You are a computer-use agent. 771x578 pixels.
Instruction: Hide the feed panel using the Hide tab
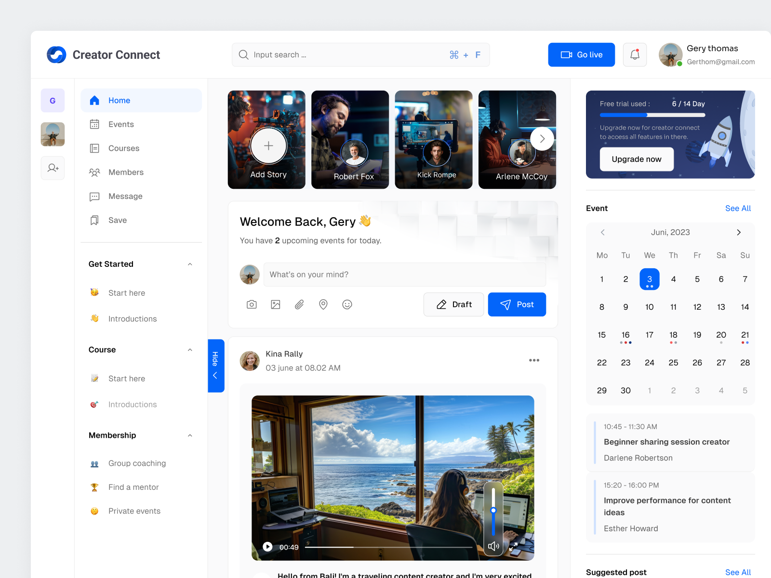point(216,366)
